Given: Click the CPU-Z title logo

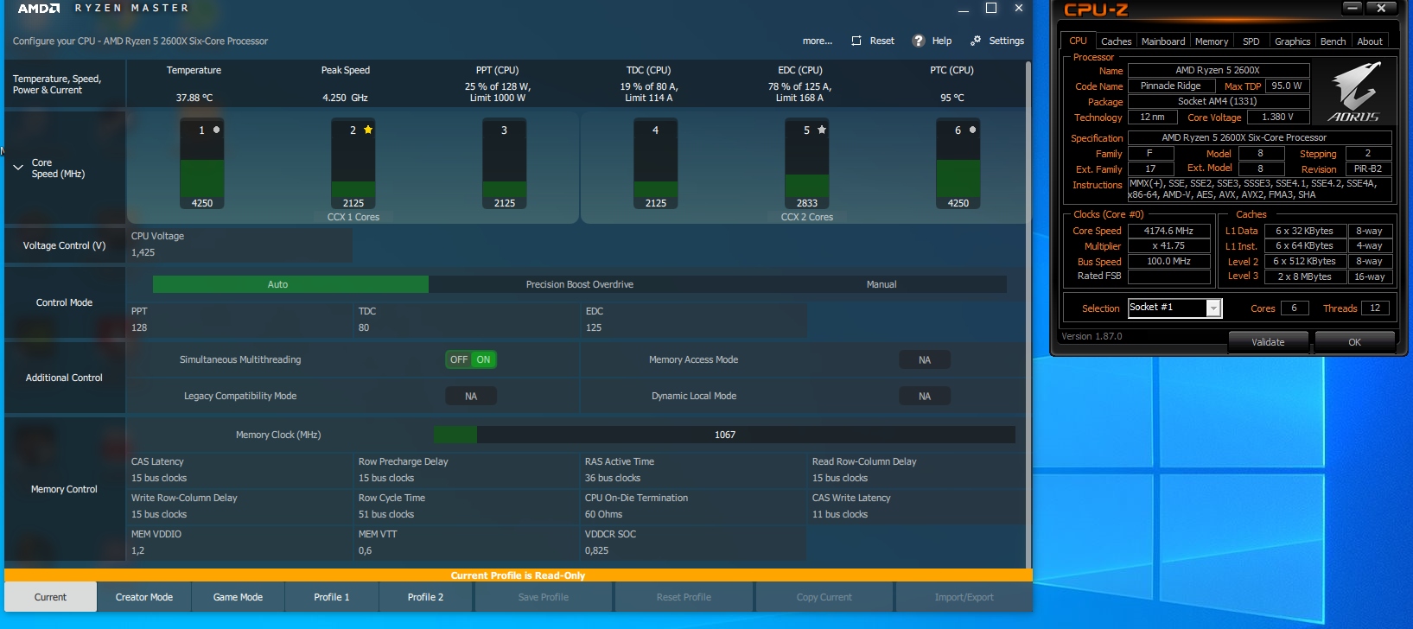Looking at the screenshot, I should pos(1096,10).
